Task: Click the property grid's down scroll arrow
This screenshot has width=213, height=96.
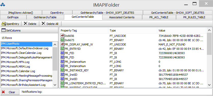Action: pos(209,85)
